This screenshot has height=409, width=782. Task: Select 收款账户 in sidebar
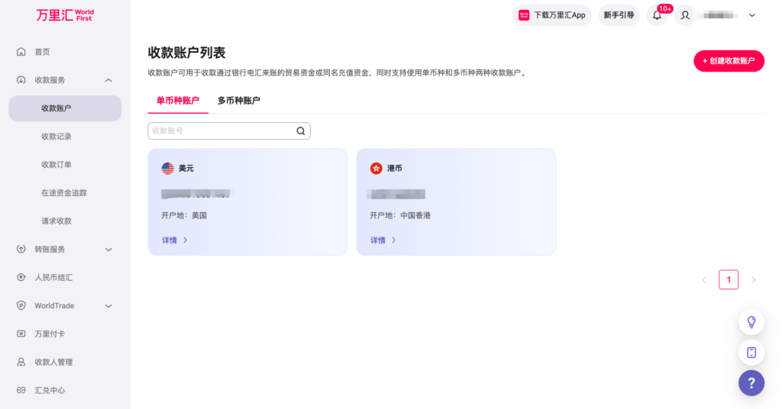[65, 108]
